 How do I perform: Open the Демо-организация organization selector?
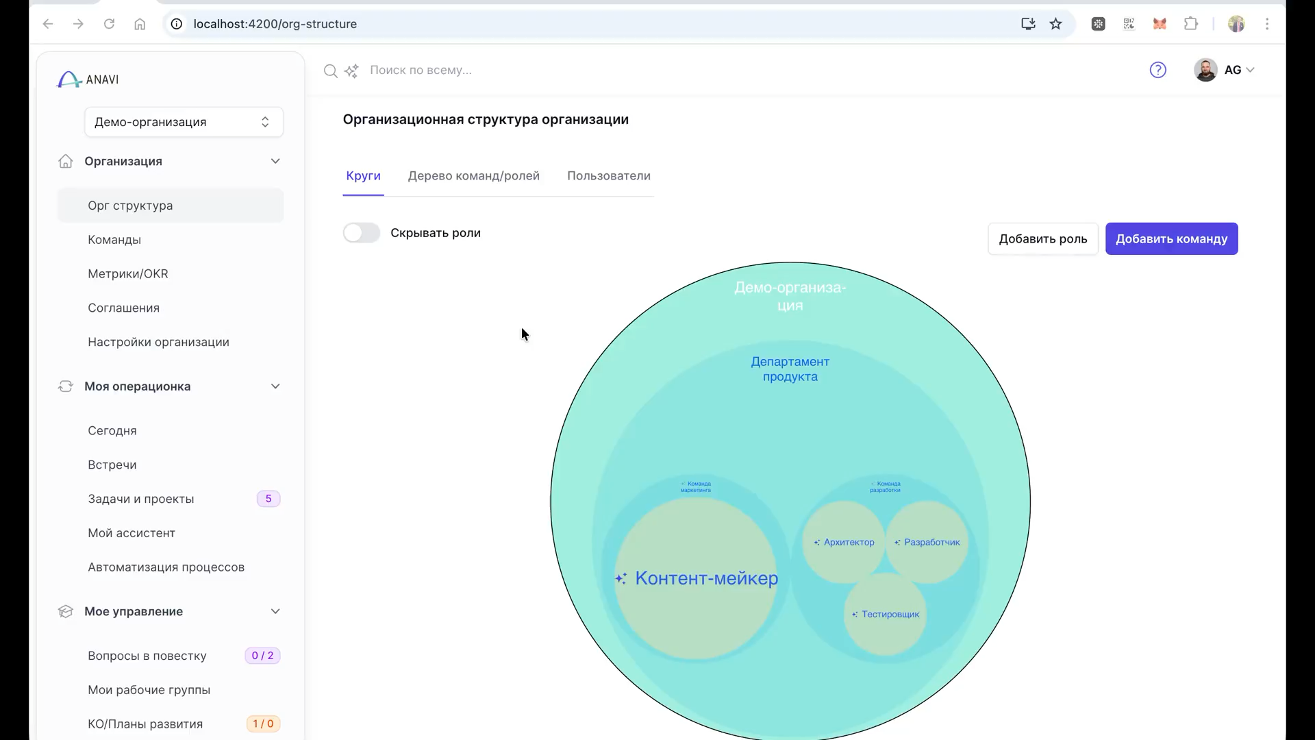pos(184,122)
